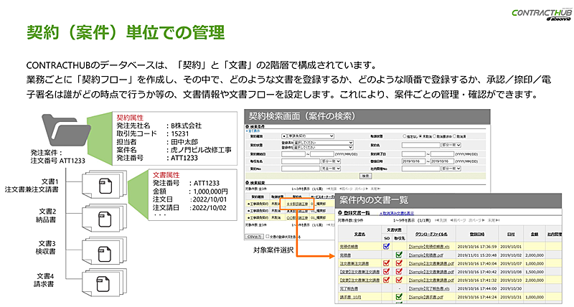
Task: Click the 検索 search button
Action: [365, 176]
